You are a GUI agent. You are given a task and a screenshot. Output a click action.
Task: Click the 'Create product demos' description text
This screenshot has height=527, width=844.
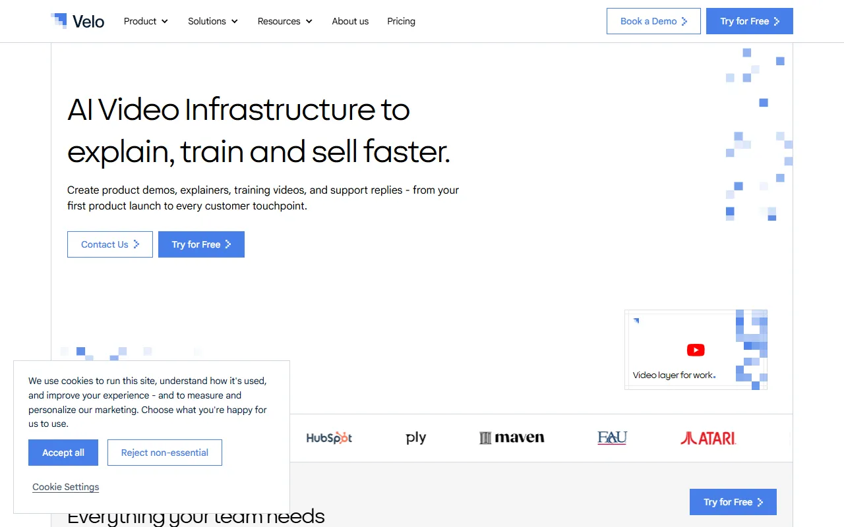tap(263, 198)
